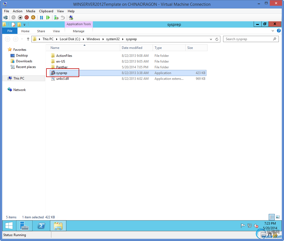
Task: Click system32 in the address path
Action: tap(113, 39)
